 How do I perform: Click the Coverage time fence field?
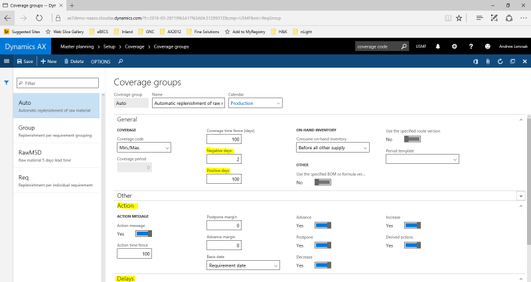tap(224, 139)
